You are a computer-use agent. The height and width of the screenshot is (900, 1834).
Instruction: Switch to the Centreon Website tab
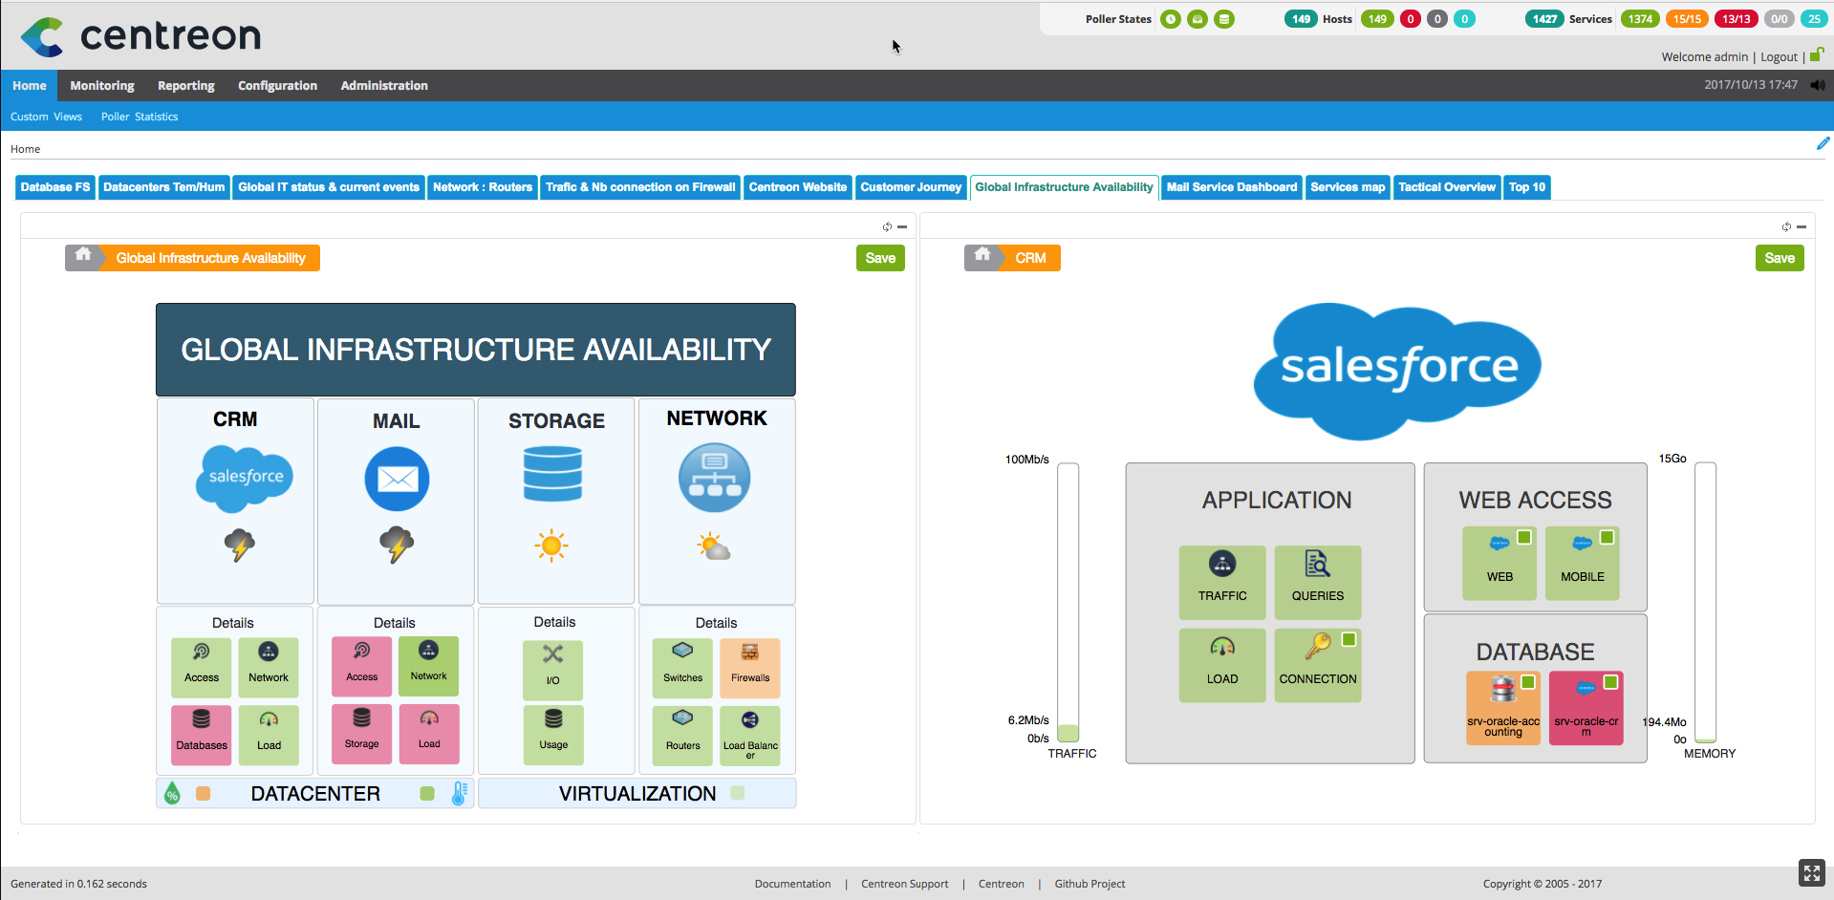[x=798, y=187]
